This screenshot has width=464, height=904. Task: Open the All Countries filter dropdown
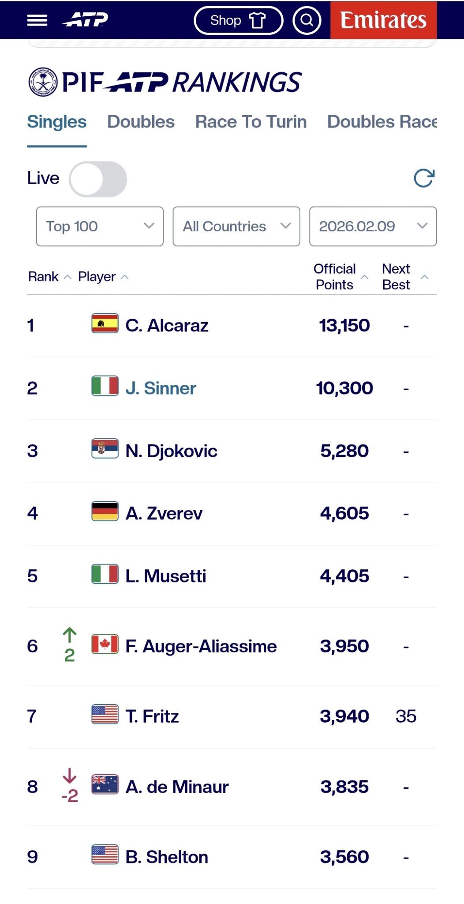coord(236,226)
